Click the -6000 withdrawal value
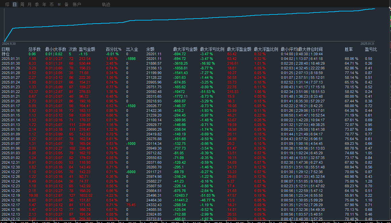391x223 pixels. [x=131, y=172]
